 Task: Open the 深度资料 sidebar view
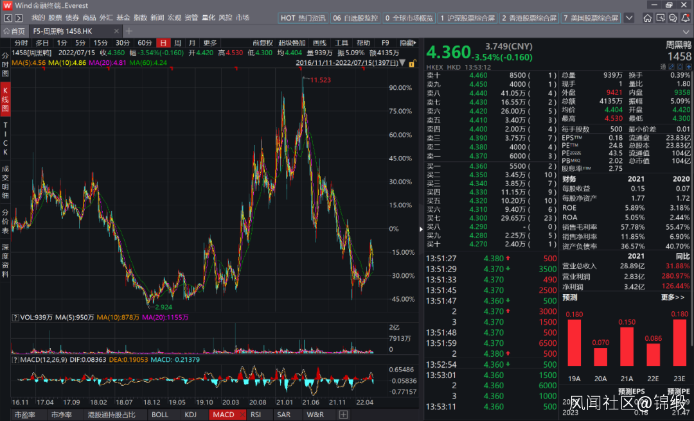coord(5,261)
